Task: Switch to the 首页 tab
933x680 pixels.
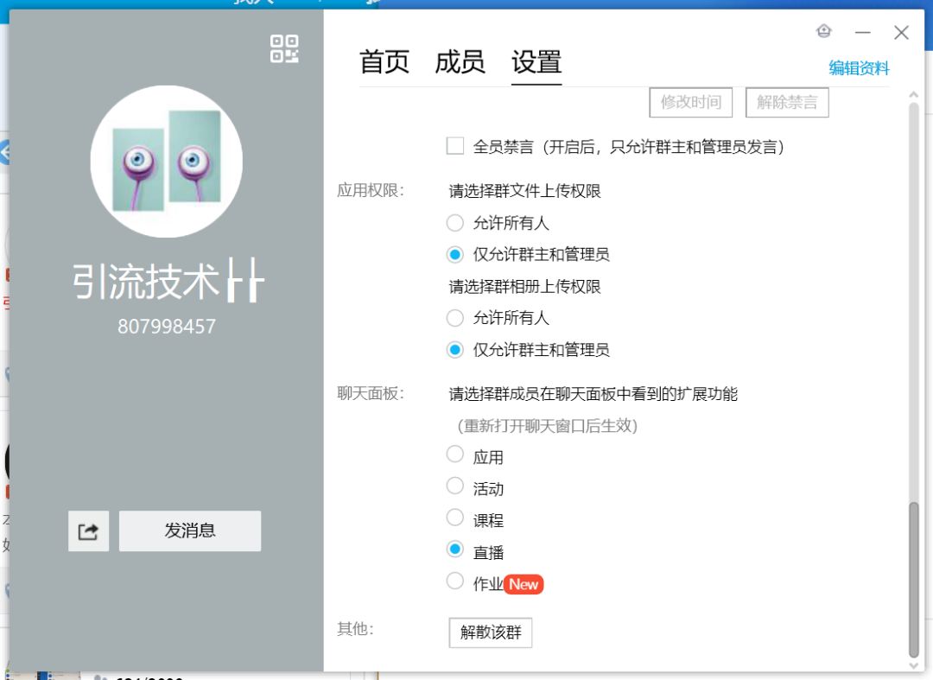Action: click(x=384, y=62)
